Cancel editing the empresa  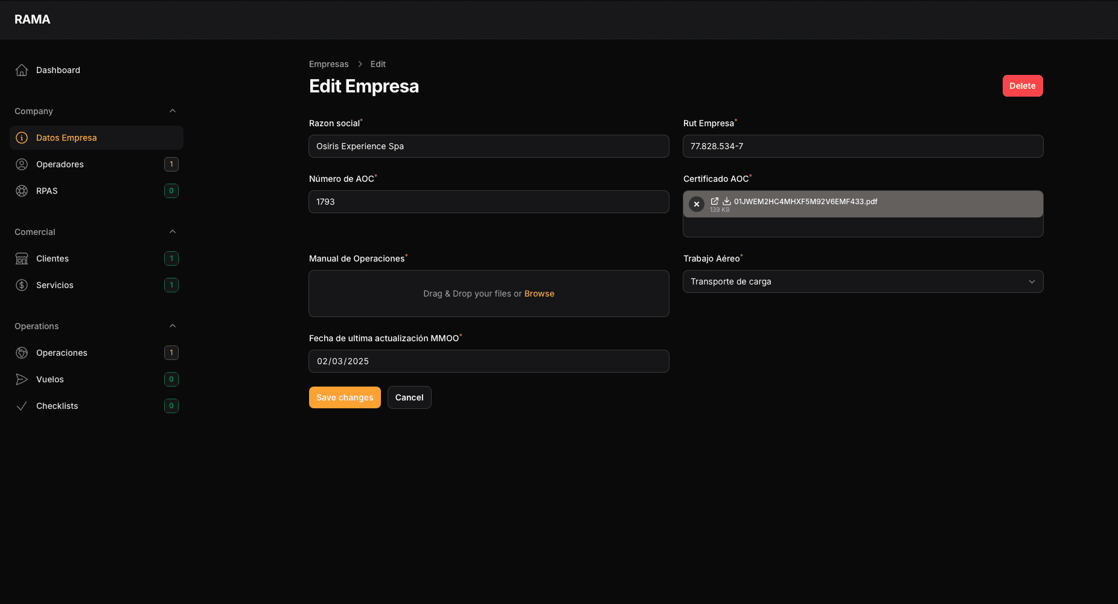click(409, 397)
